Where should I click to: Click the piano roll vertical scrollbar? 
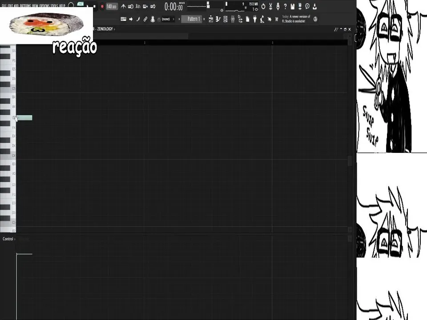click(350, 160)
